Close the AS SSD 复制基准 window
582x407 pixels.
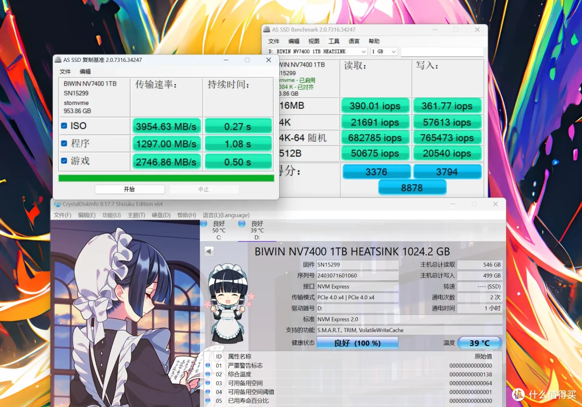(269, 60)
